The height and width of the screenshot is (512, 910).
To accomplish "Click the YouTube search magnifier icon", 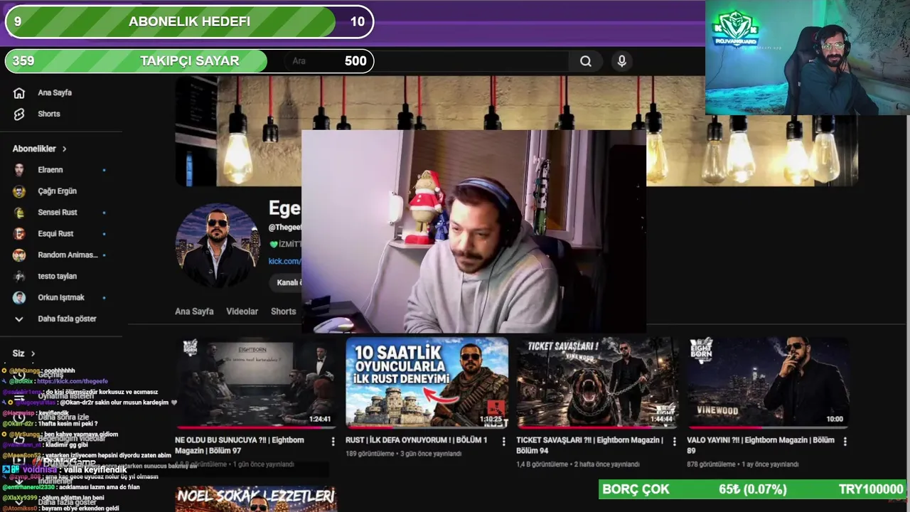I will click(586, 61).
